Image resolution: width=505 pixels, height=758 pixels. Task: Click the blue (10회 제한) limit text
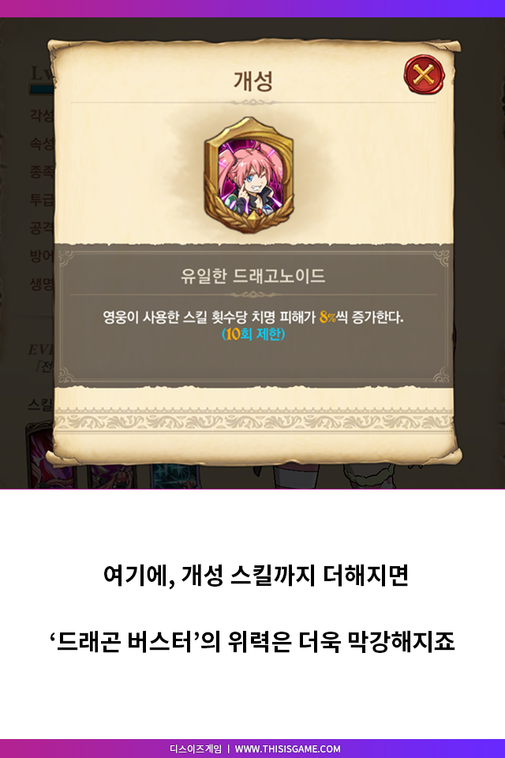(x=252, y=334)
